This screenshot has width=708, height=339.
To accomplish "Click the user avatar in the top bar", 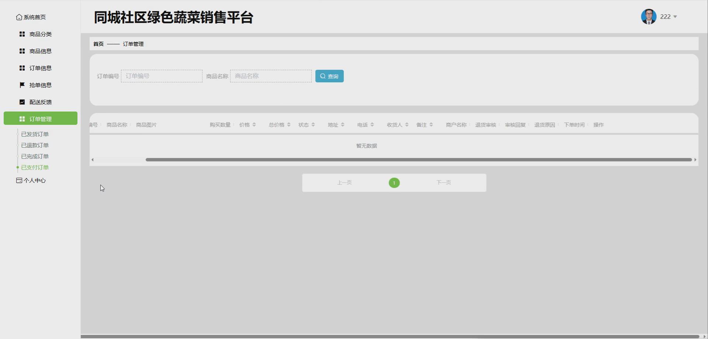I will [x=648, y=16].
